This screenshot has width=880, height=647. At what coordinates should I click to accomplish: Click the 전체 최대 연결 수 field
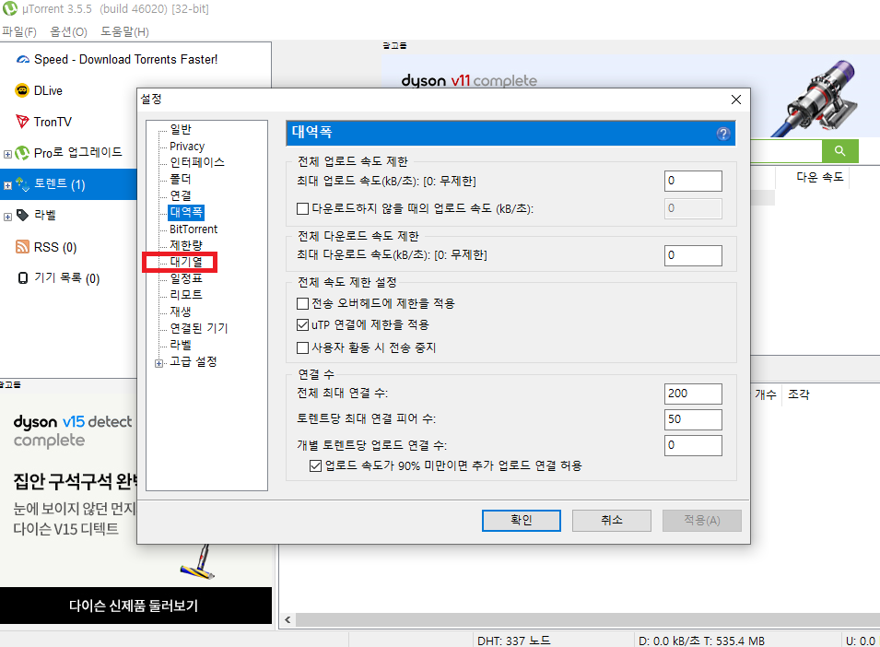693,394
